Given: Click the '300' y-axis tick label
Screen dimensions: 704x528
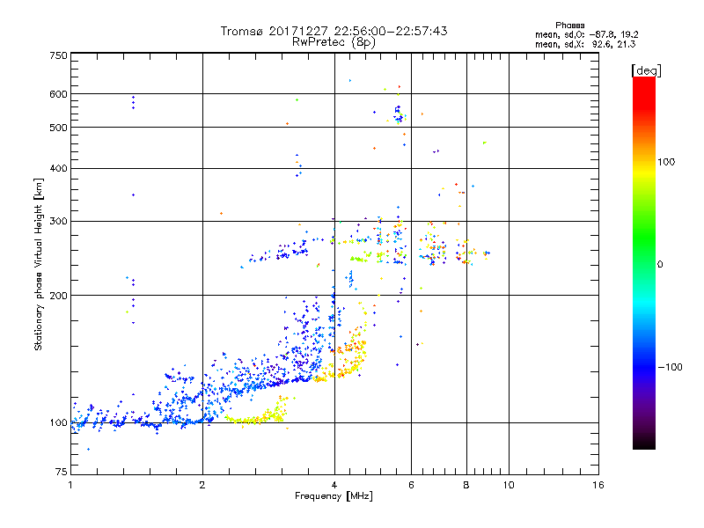Looking at the screenshot, I should coord(58,222).
